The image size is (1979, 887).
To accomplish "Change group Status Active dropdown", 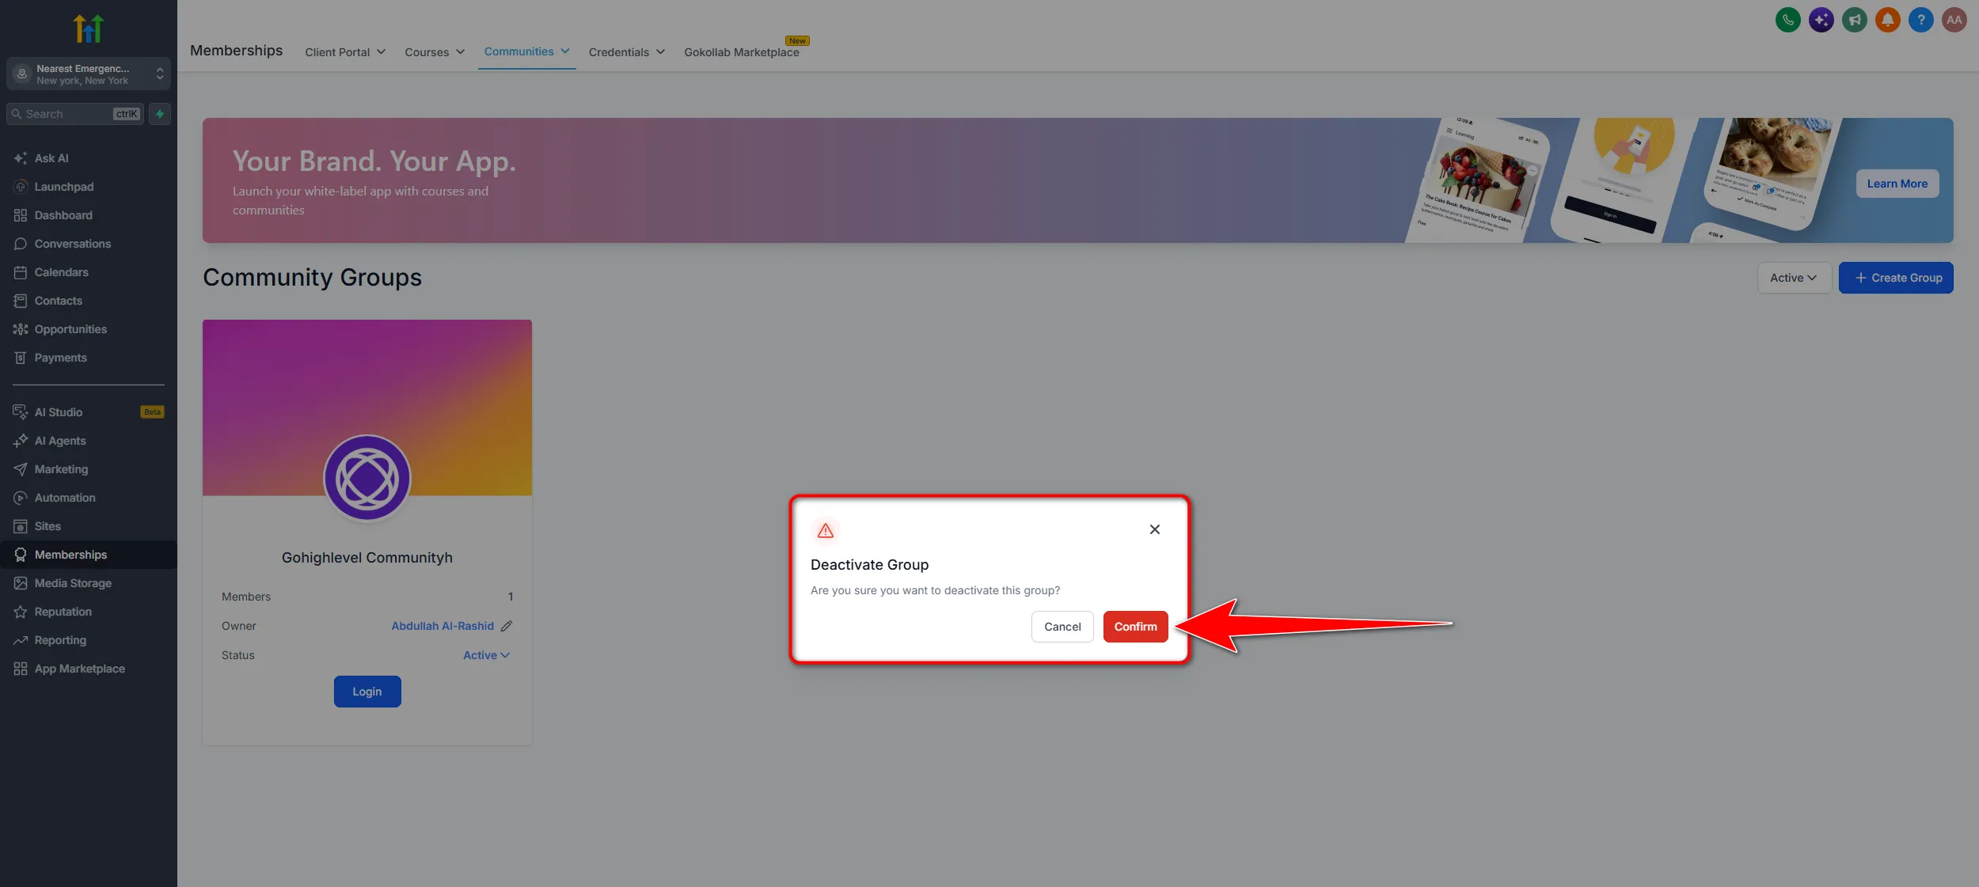I will [x=486, y=655].
